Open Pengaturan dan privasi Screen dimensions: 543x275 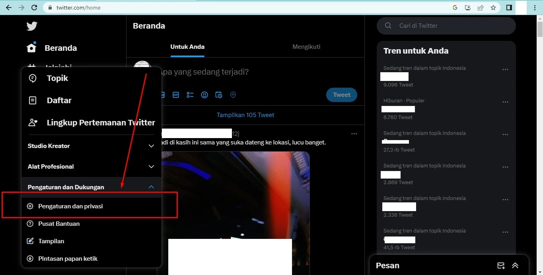[91, 206]
